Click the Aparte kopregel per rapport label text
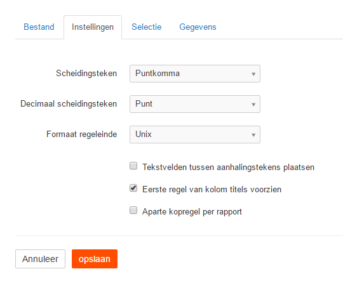Viewport: 343px width, 283px height. (x=192, y=211)
